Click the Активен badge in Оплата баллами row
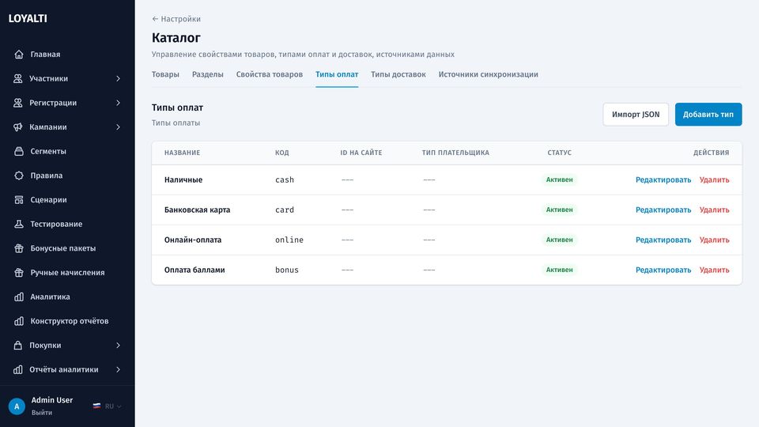 [559, 270]
